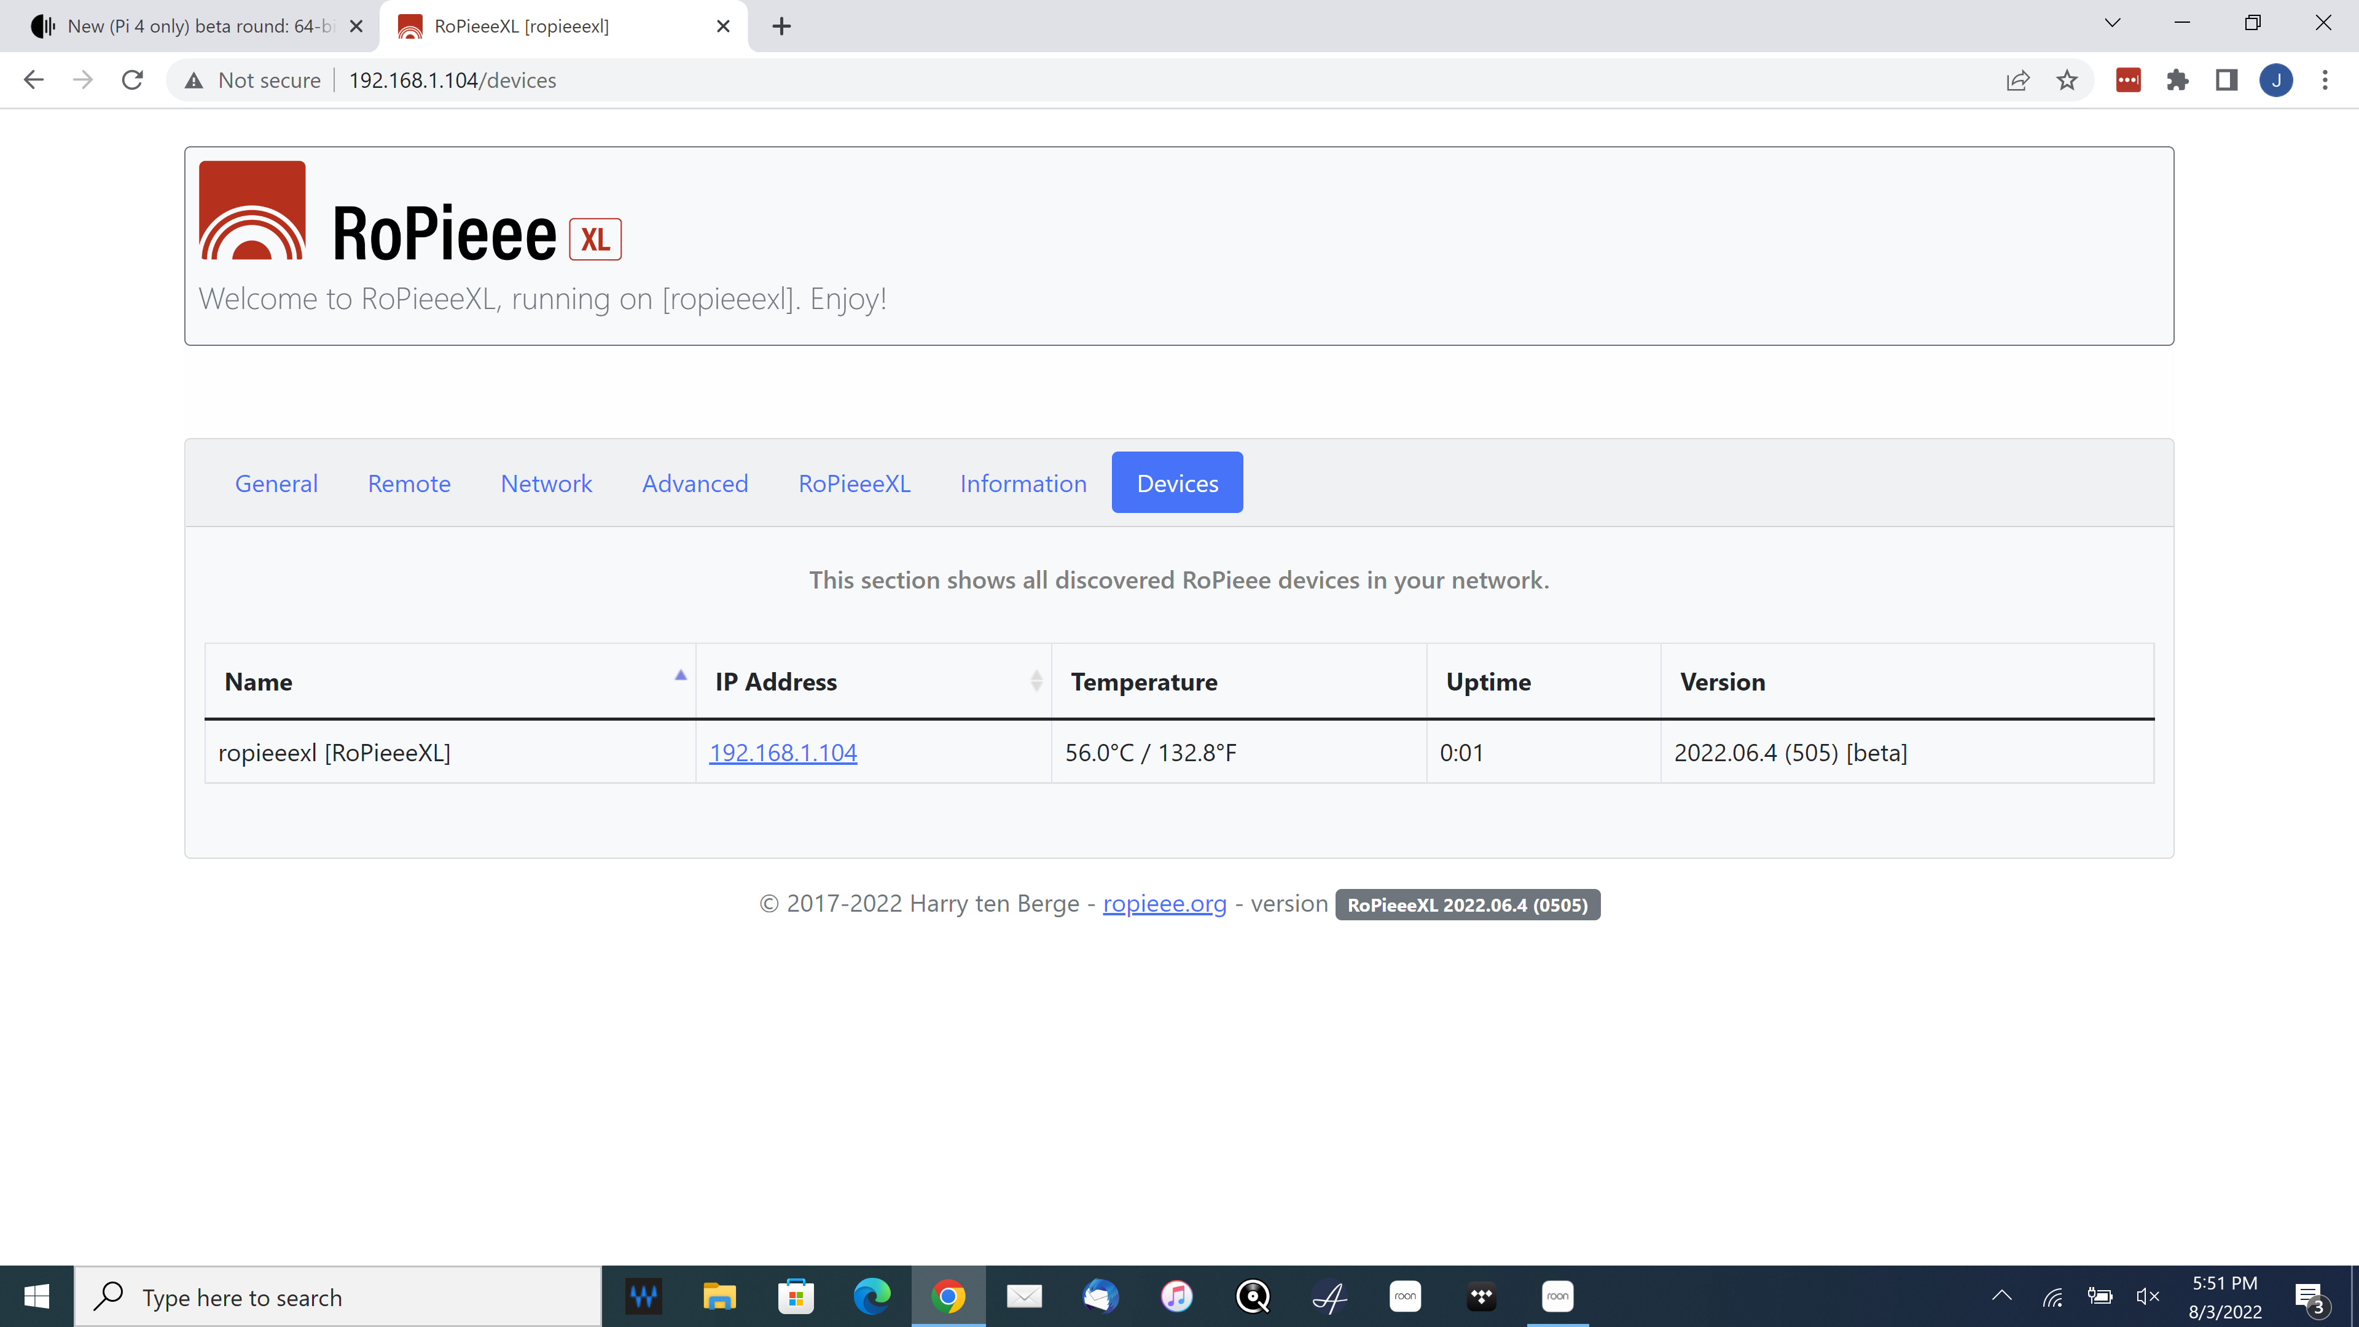Open the Chrome three-dot menu
The image size is (2359, 1327).
pyautogui.click(x=2325, y=80)
